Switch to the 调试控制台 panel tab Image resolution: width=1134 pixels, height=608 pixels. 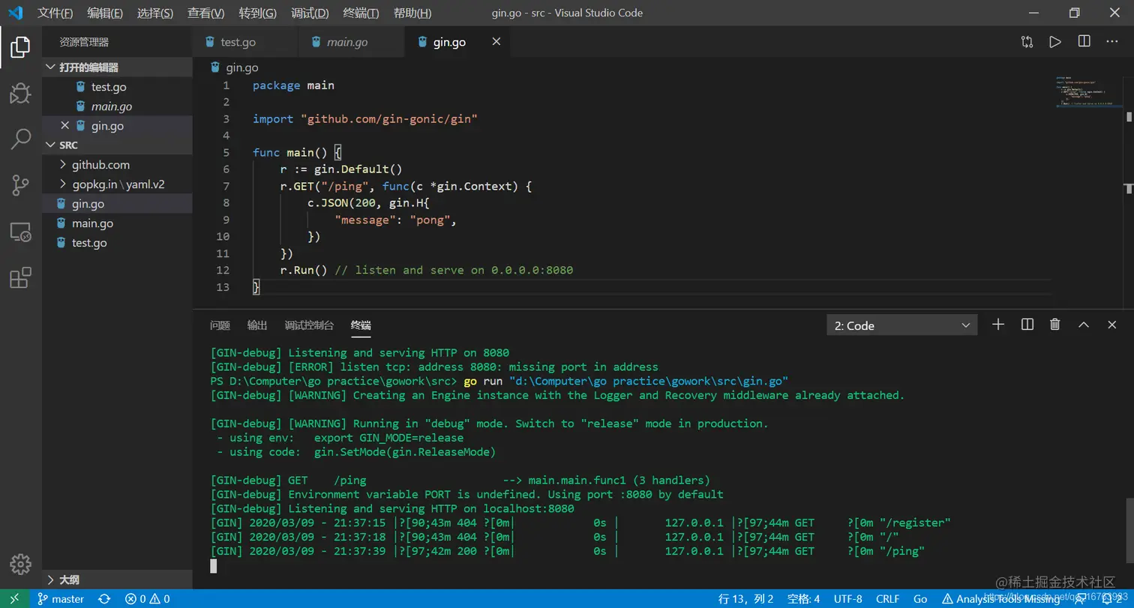point(309,325)
